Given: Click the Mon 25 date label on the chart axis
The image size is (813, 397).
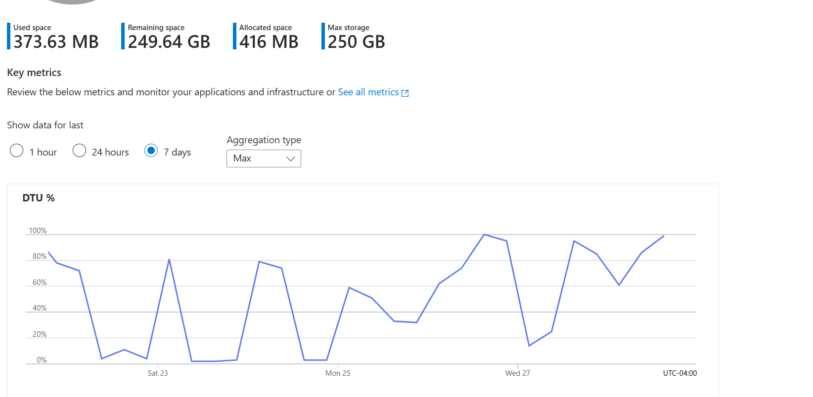Looking at the screenshot, I should 338,373.
